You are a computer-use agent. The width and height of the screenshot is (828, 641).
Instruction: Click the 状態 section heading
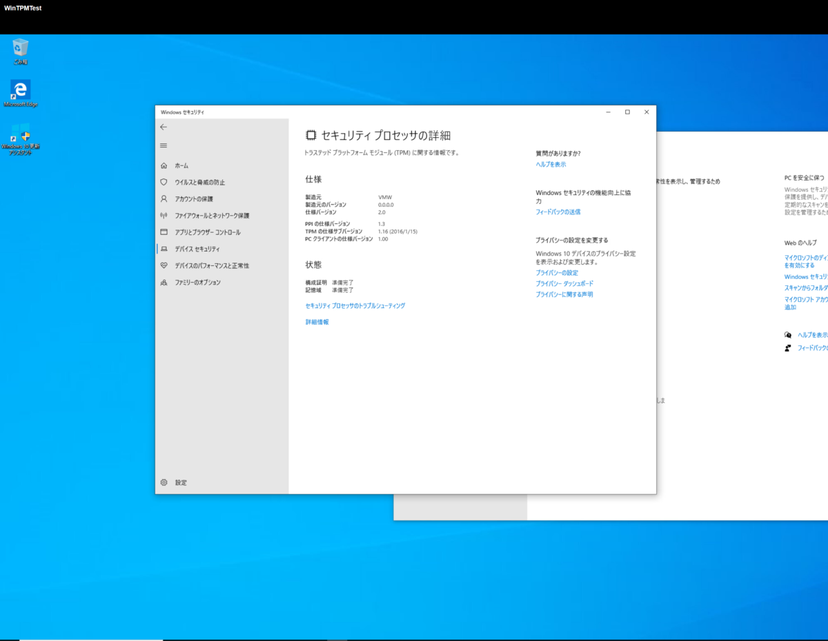click(x=313, y=265)
